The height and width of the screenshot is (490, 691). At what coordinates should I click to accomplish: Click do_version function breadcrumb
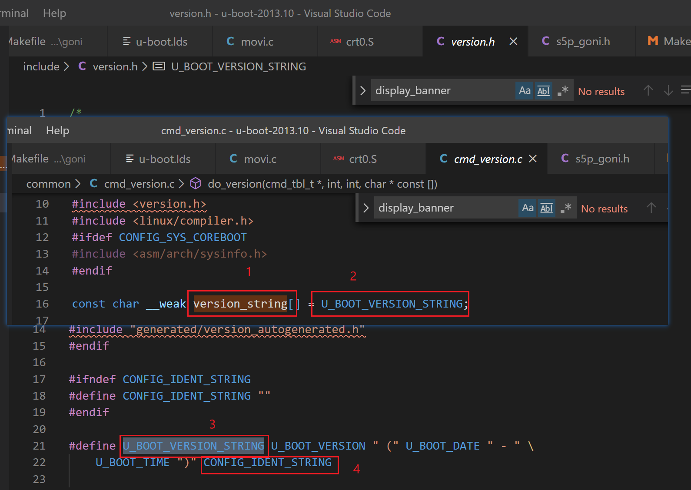pos(322,184)
